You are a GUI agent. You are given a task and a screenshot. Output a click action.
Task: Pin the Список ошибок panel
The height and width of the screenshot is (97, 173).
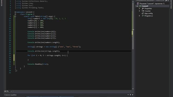click(x=130, y=95)
